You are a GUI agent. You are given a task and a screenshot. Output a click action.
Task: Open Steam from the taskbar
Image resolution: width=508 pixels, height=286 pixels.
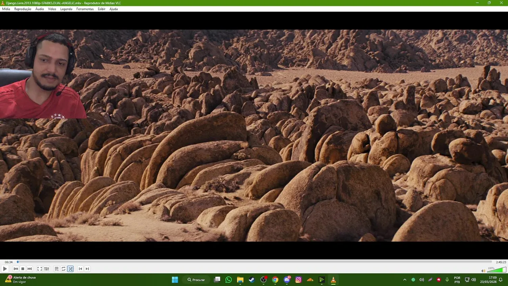point(252,280)
